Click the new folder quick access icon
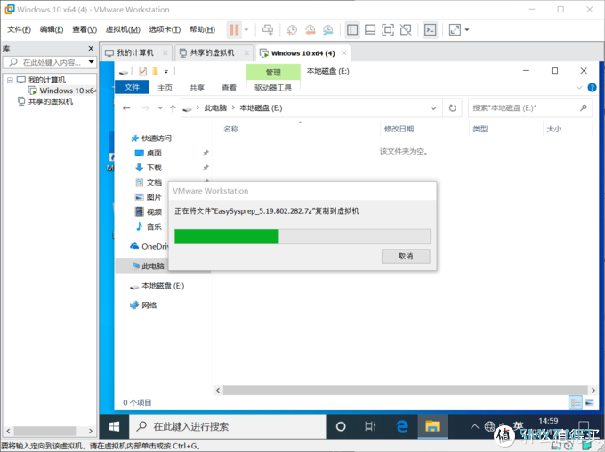 (x=155, y=71)
